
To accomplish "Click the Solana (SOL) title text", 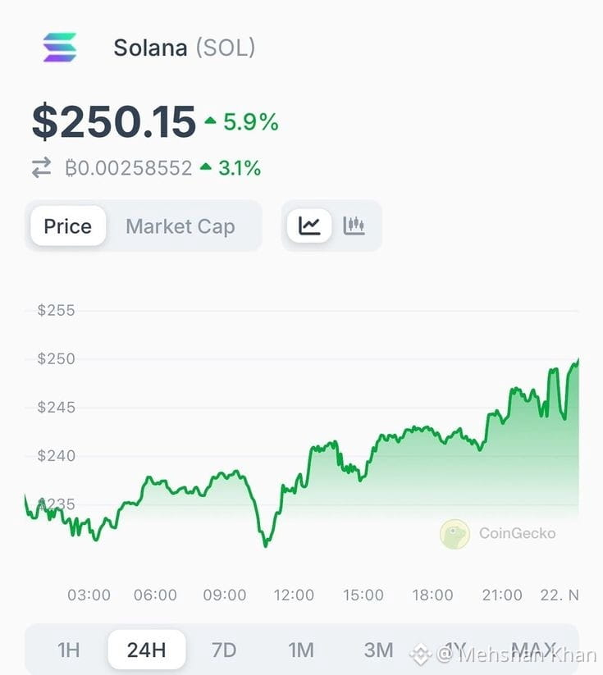I will point(185,48).
